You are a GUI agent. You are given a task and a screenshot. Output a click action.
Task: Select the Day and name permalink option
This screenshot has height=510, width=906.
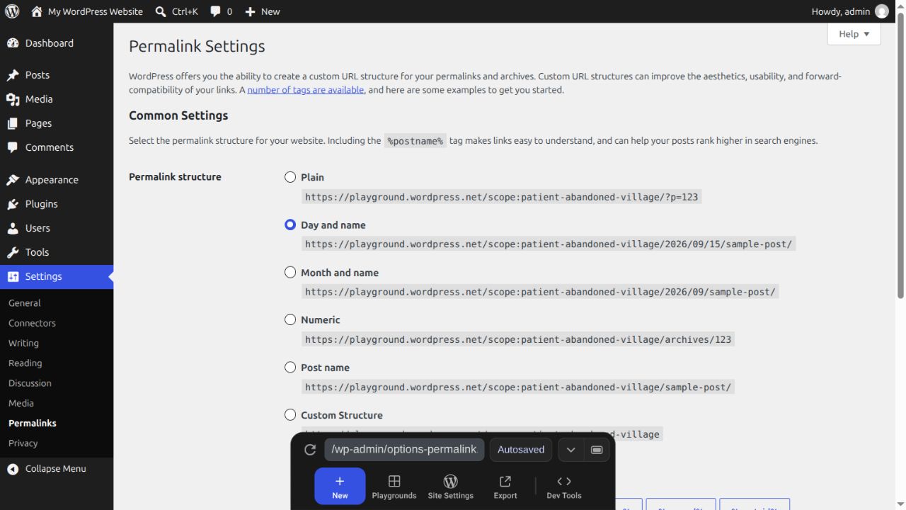point(290,225)
